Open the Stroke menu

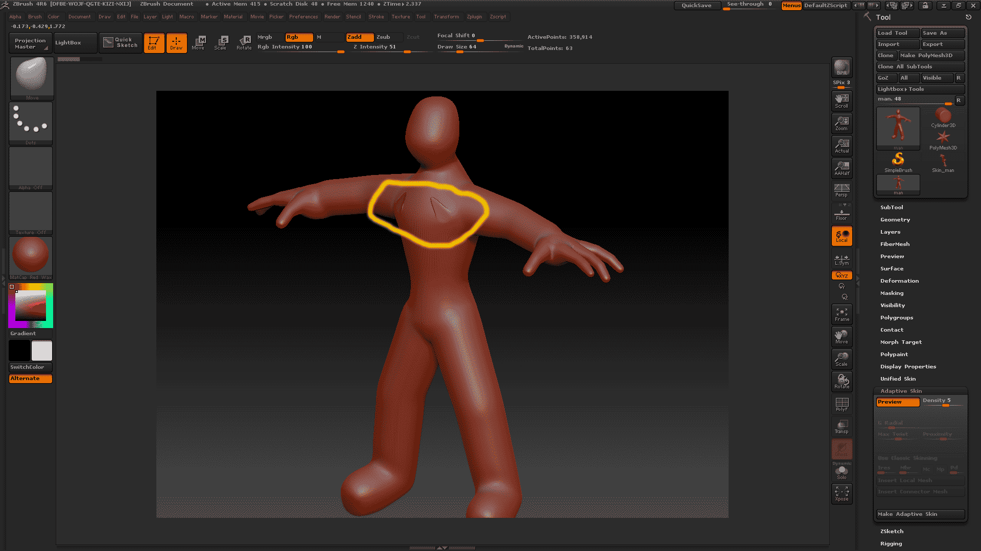coord(376,17)
